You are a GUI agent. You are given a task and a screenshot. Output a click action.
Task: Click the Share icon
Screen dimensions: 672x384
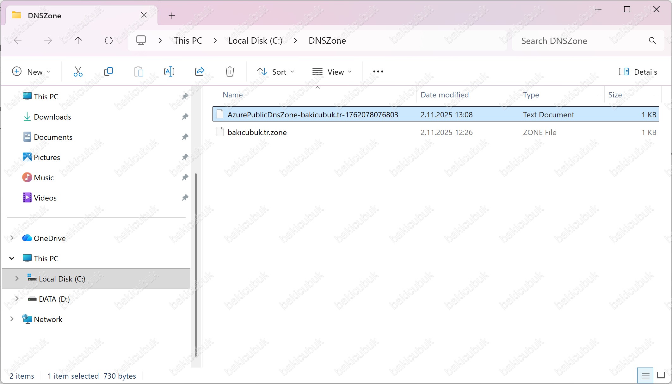tap(200, 72)
